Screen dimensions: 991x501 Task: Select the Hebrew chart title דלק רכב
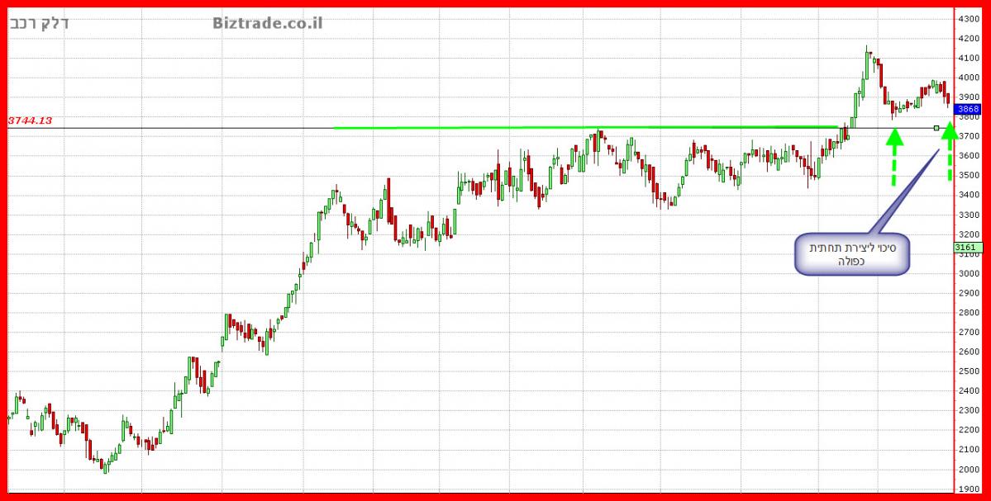[39, 23]
